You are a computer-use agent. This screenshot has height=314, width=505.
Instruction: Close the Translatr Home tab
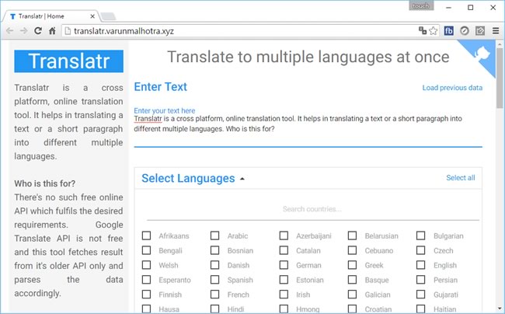(x=92, y=16)
